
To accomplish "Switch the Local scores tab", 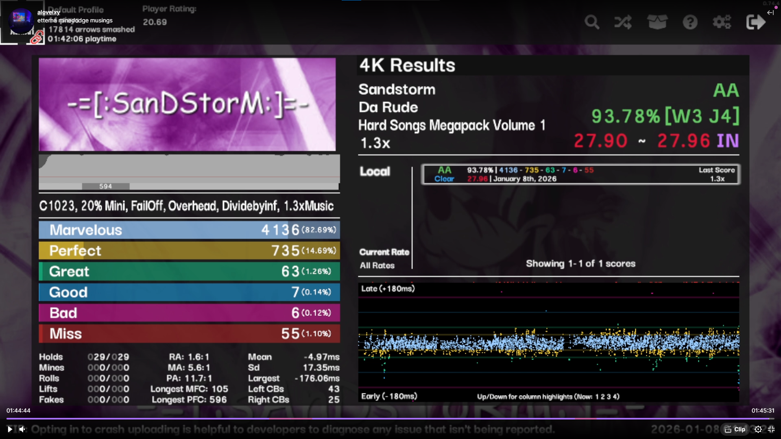I will click(x=375, y=172).
